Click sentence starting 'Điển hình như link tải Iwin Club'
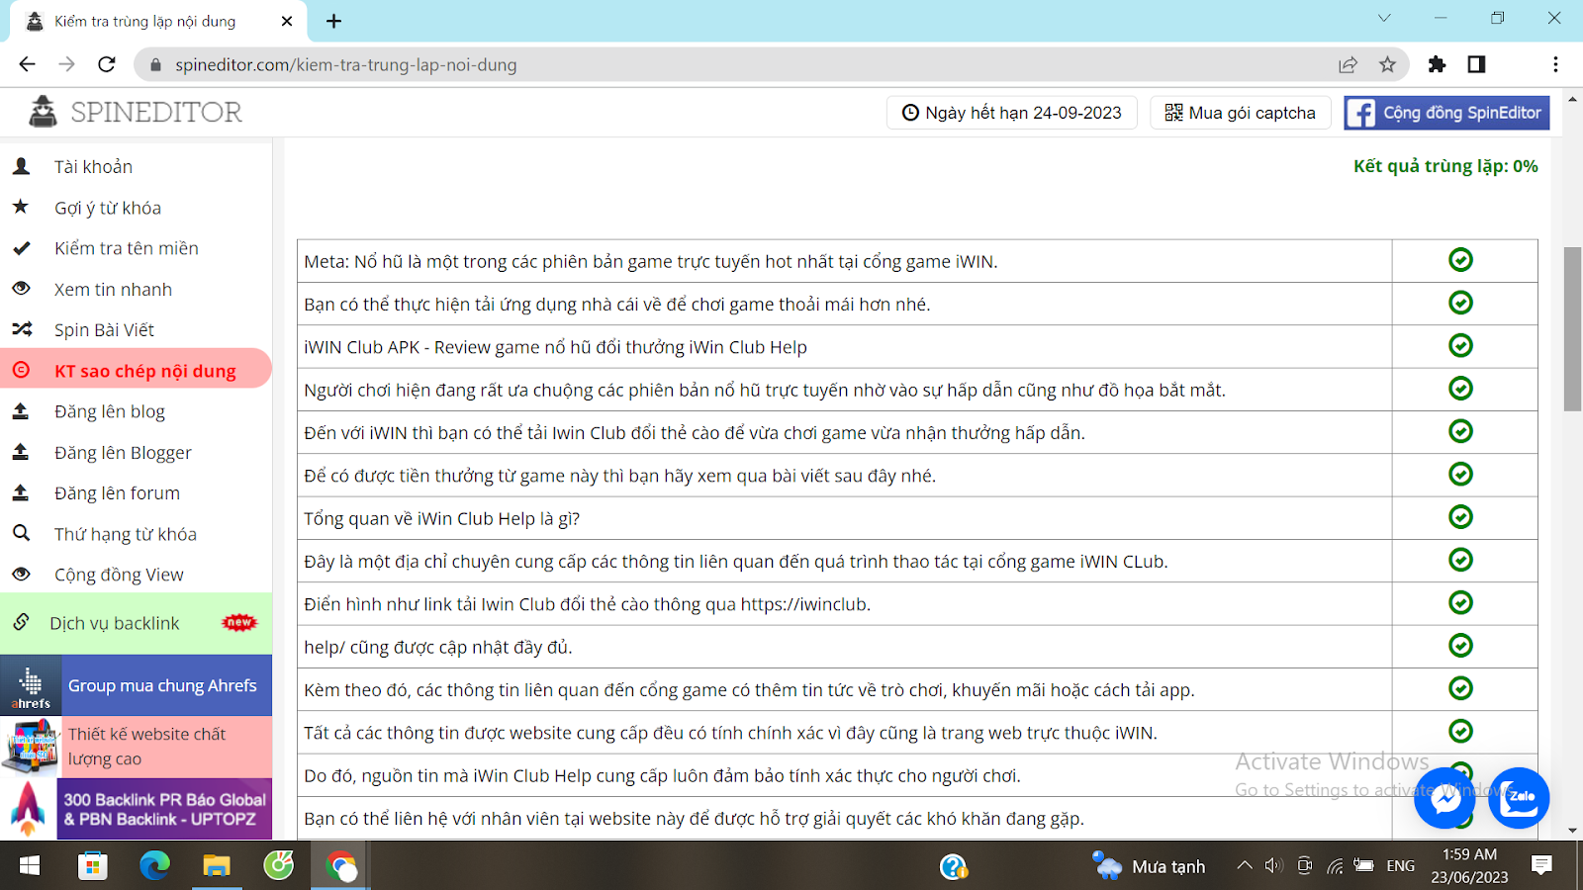The image size is (1583, 890). (x=588, y=604)
